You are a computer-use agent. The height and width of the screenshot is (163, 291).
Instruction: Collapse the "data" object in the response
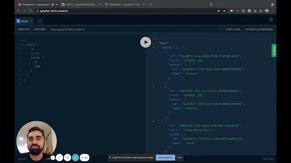(154, 43)
